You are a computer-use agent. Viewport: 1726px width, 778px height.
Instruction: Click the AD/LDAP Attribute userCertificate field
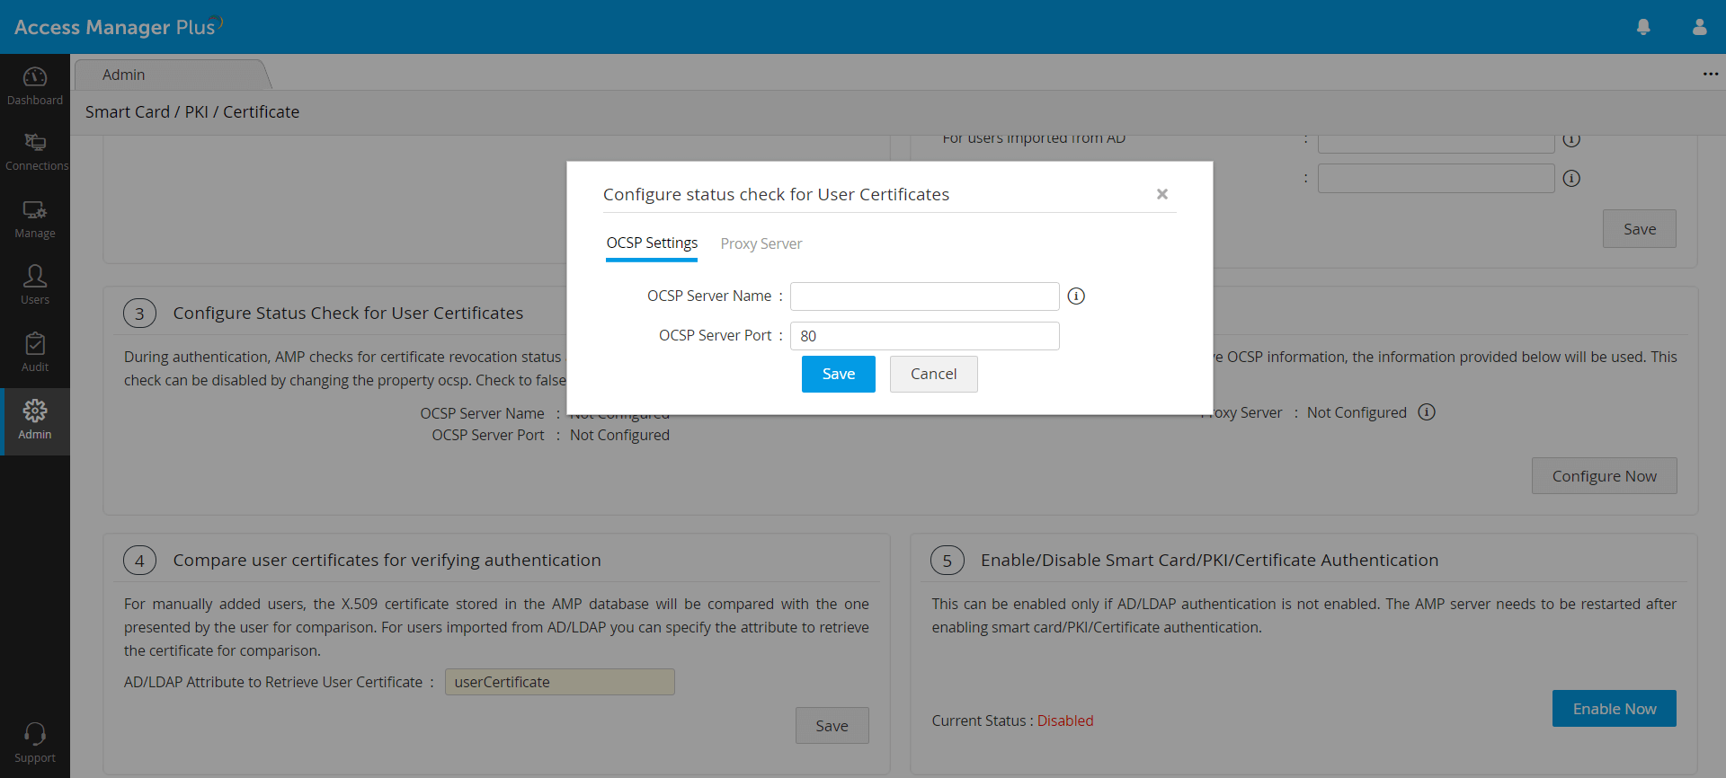tap(559, 682)
